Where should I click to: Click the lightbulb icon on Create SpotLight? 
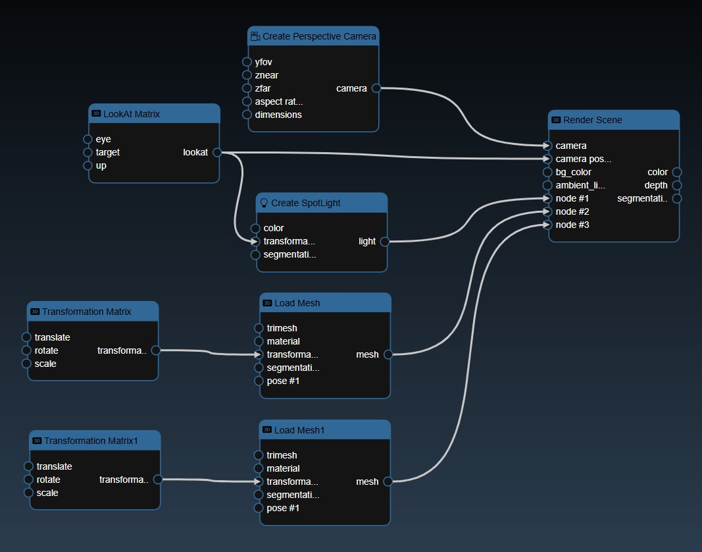click(x=264, y=203)
